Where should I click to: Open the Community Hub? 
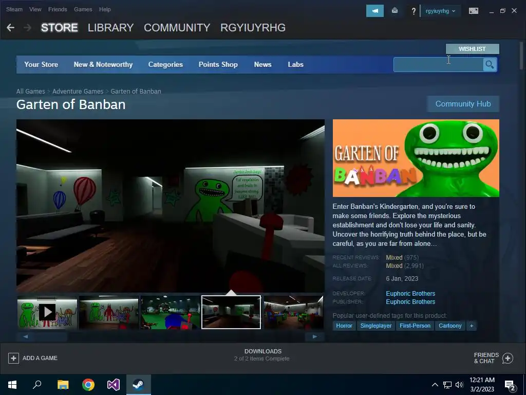pos(463,104)
